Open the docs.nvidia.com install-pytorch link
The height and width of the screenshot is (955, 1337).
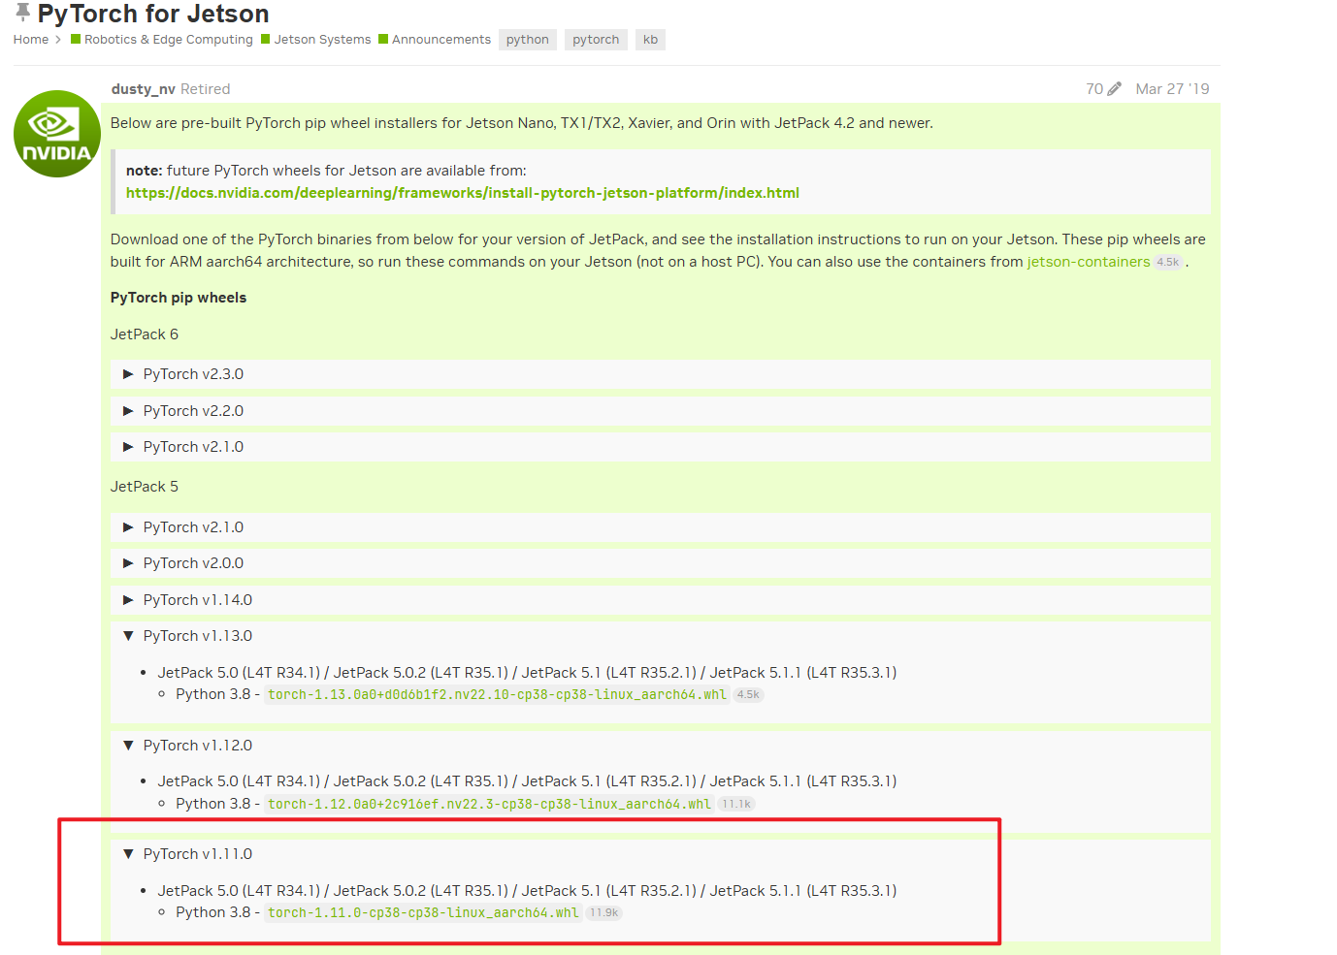pos(463,193)
